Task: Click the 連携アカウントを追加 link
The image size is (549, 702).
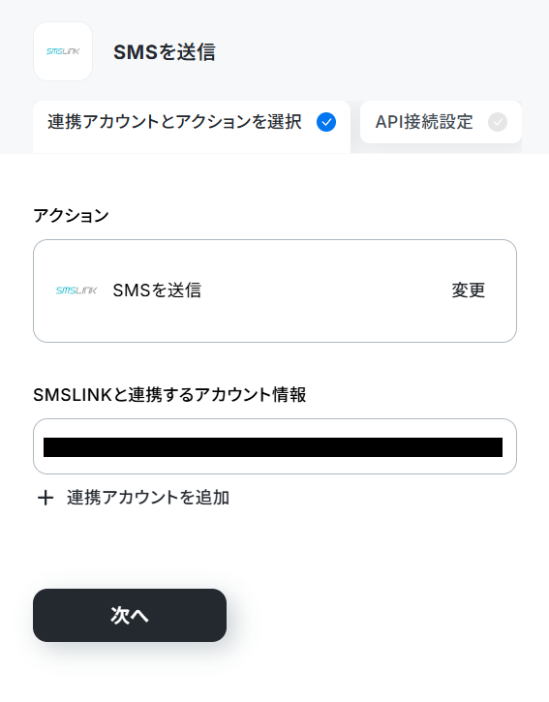Action: pos(148,498)
